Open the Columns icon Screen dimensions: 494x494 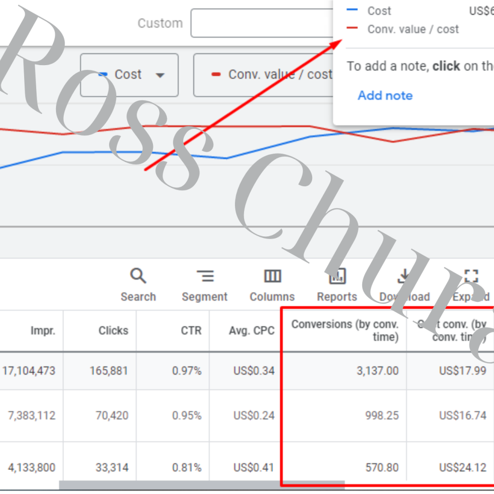tap(272, 276)
